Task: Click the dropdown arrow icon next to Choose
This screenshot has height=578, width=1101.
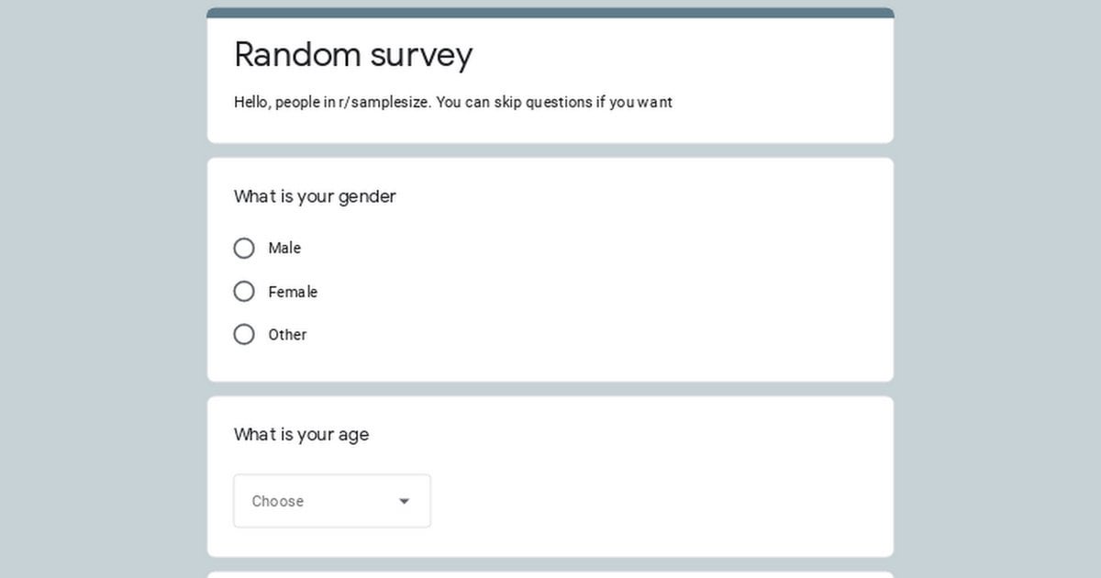Action: (x=404, y=501)
